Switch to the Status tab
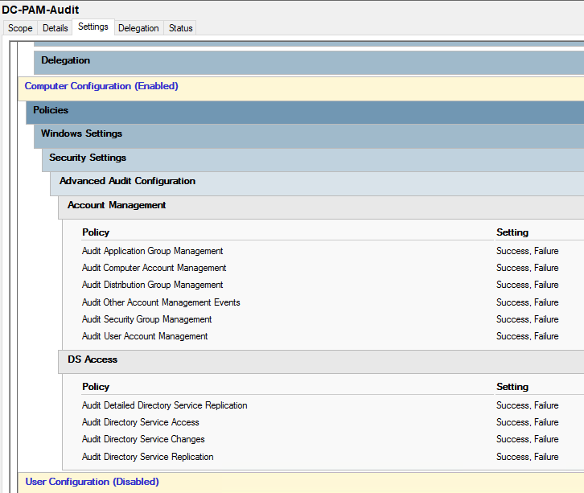The height and width of the screenshot is (493, 584). pos(180,28)
